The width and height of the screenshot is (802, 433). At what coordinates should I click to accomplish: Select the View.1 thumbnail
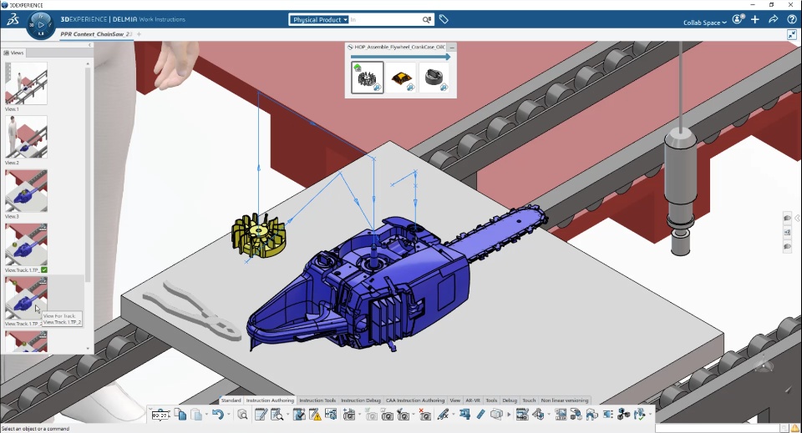click(26, 83)
